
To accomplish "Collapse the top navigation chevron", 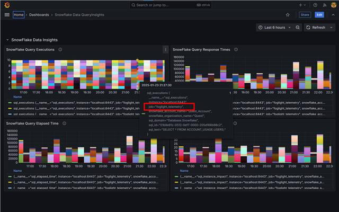I will (x=333, y=15).
